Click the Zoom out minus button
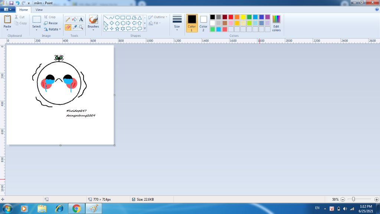Image resolution: width=380 pixels, height=214 pixels. tap(343, 200)
